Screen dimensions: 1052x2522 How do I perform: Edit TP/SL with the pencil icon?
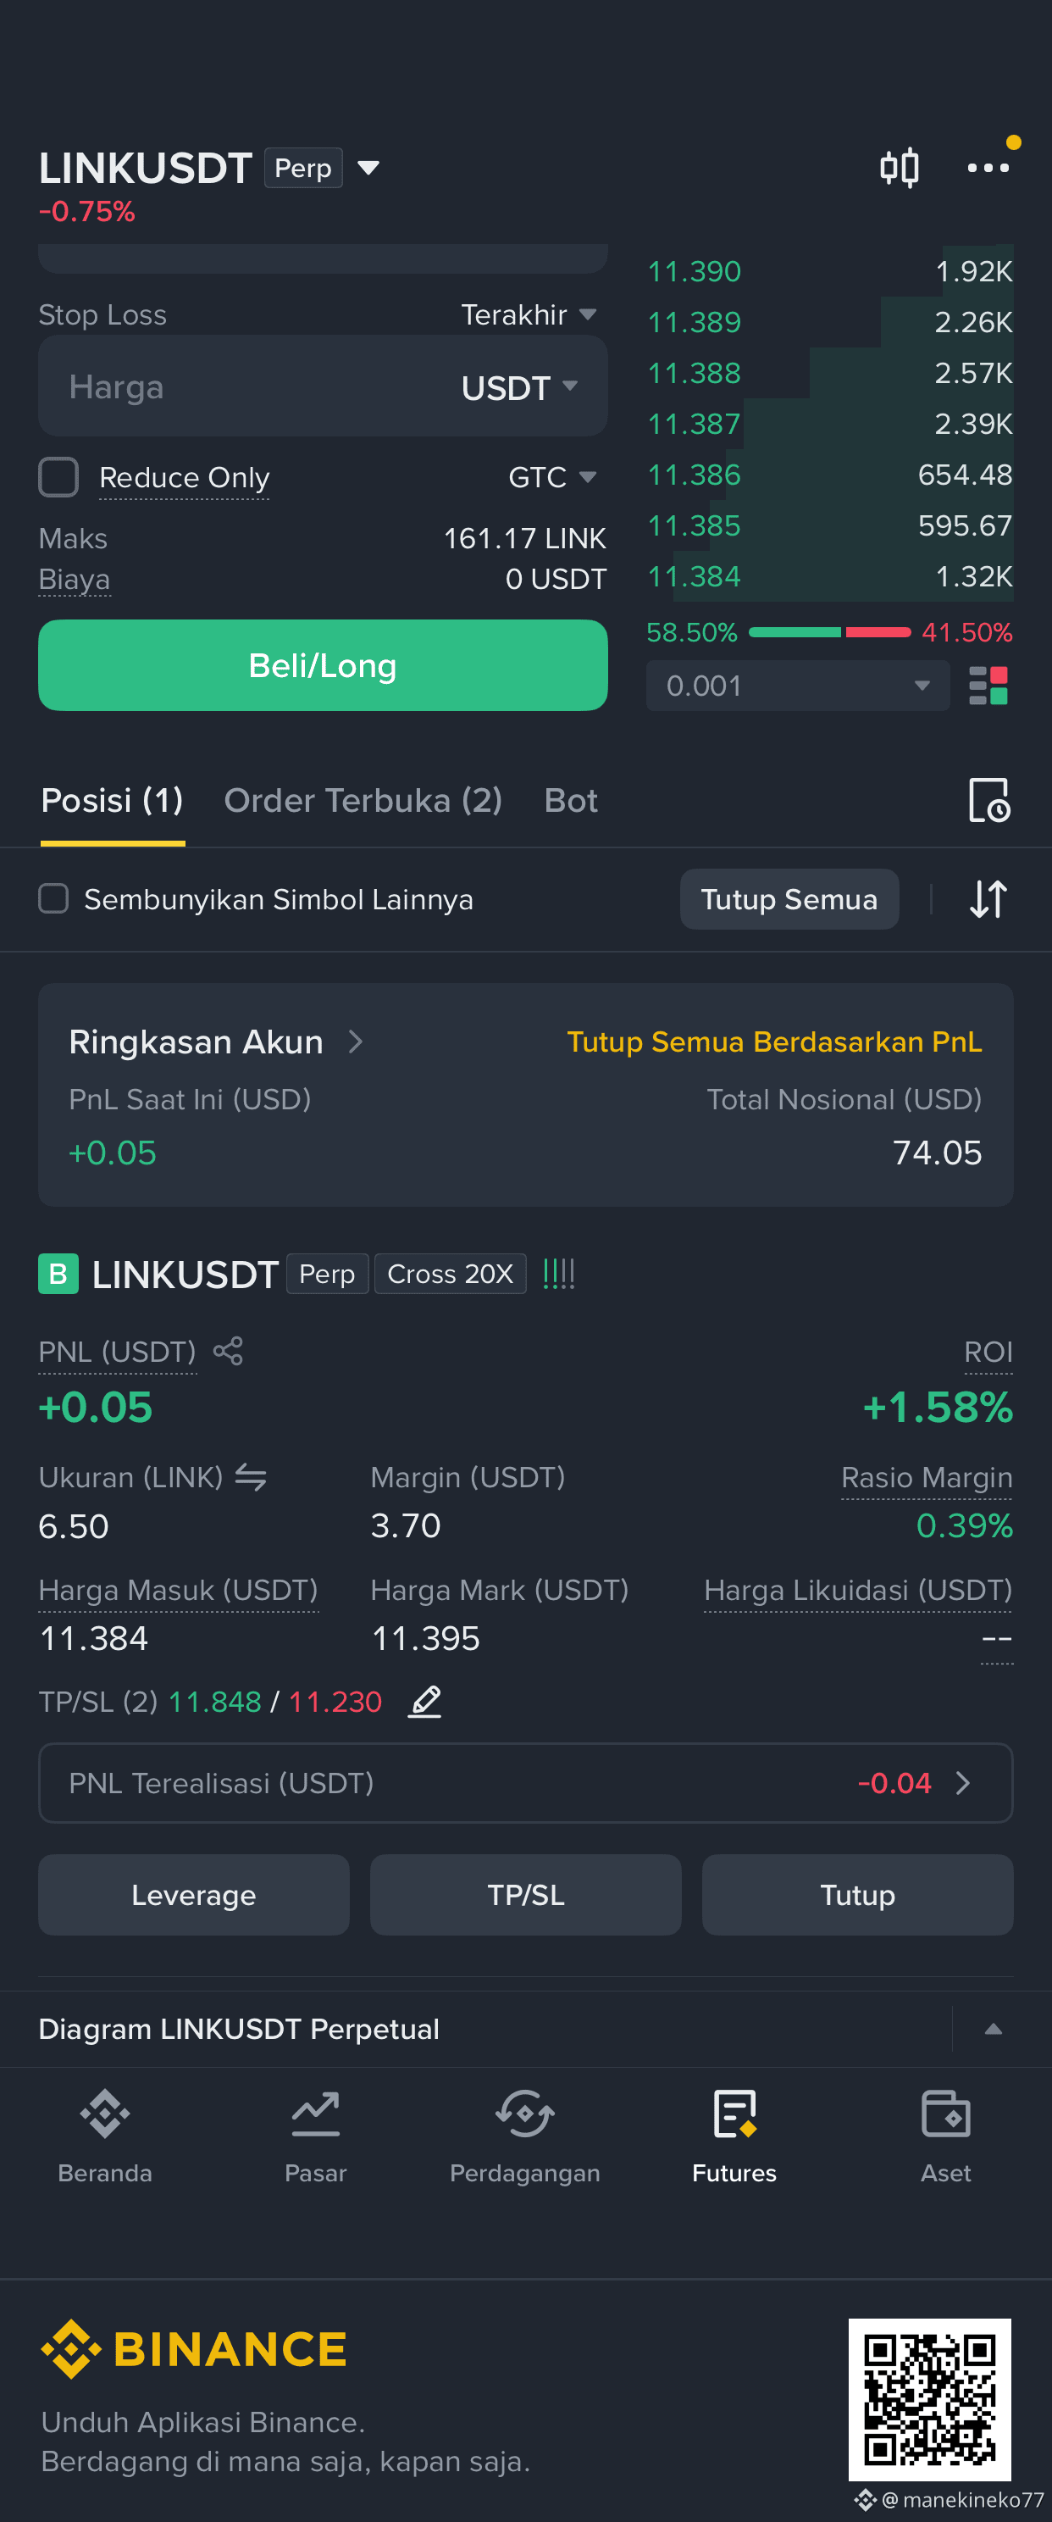coord(424,1702)
